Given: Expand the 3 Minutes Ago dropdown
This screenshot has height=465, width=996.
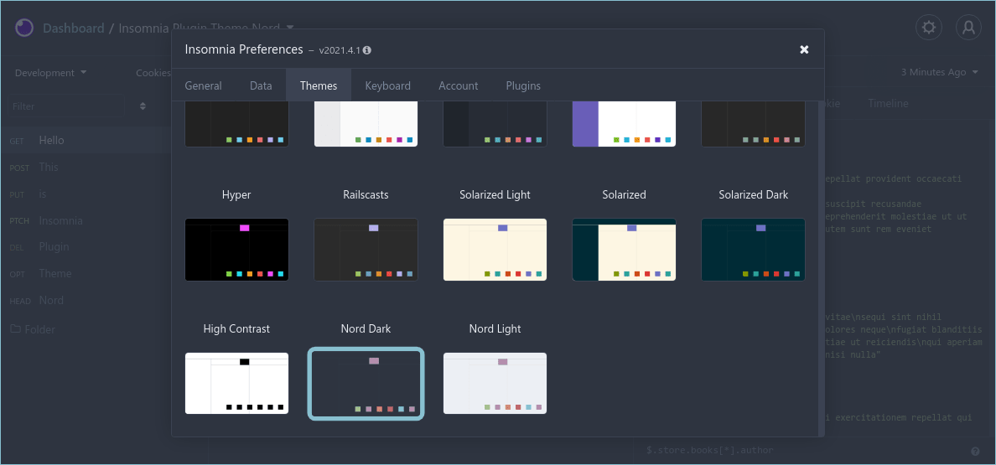Looking at the screenshot, I should coord(940,72).
